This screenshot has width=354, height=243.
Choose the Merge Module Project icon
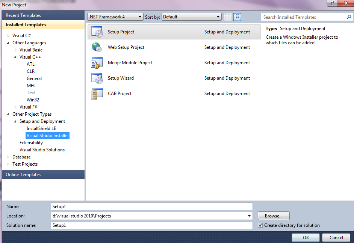click(97, 63)
